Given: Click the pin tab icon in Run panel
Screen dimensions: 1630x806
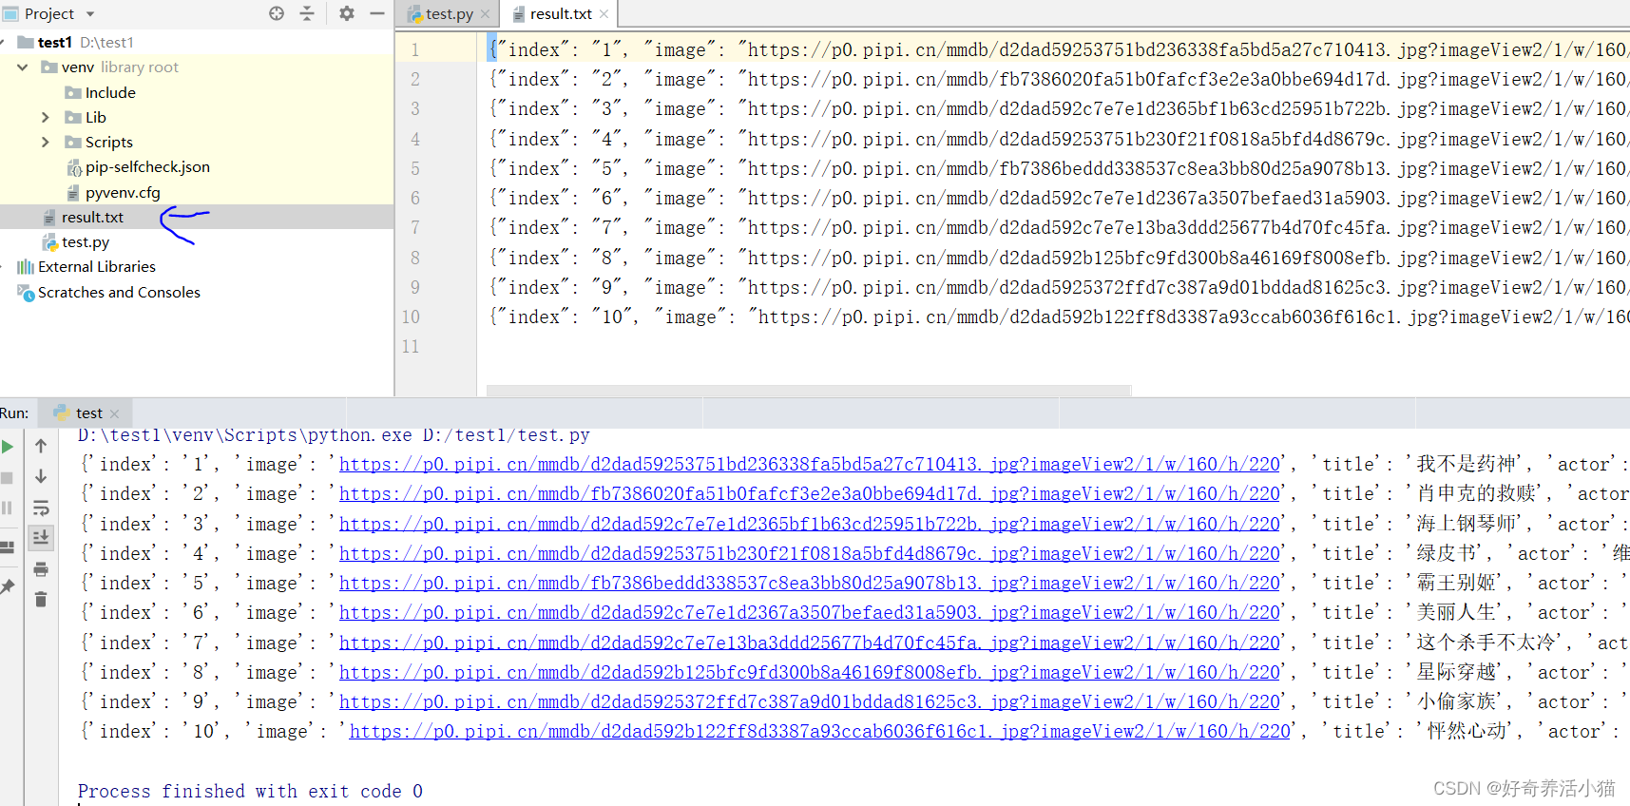Looking at the screenshot, I should pos(7,586).
